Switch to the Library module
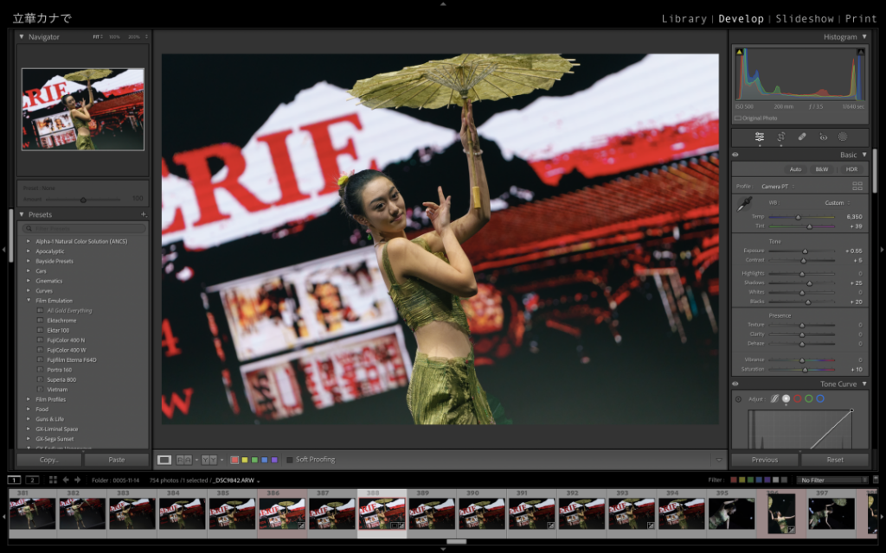This screenshot has width=886, height=553. coord(684,19)
